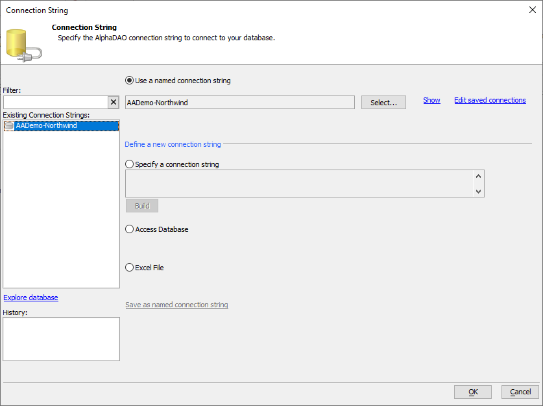Click 'Save as named connection string' link

(176, 305)
